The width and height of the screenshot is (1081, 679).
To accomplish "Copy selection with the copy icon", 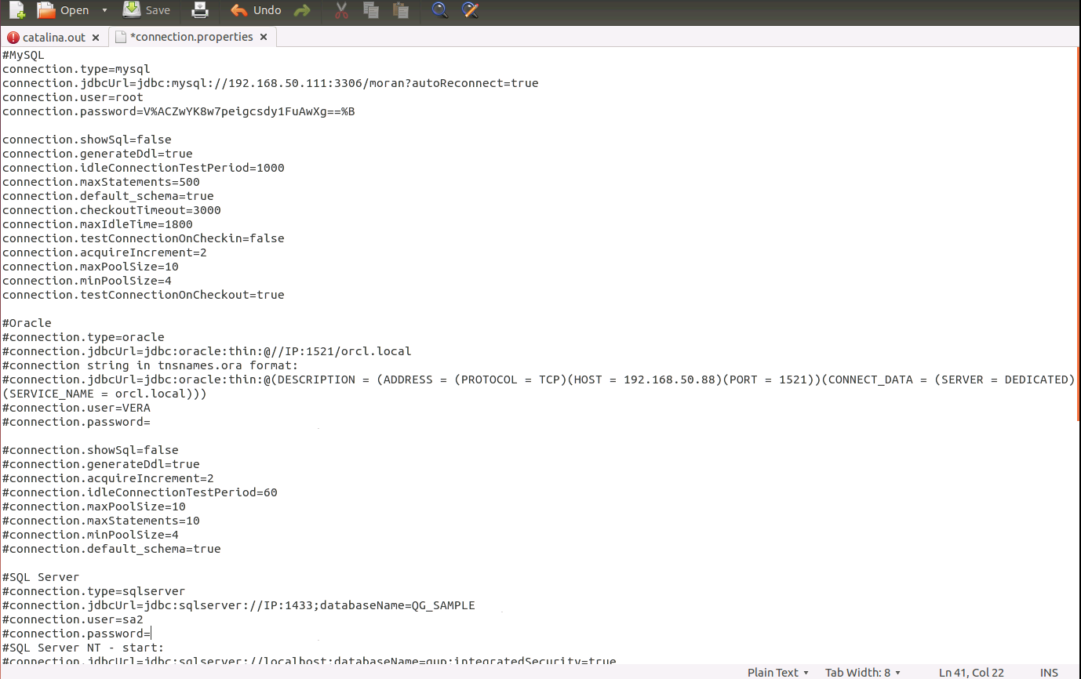I will click(x=371, y=10).
